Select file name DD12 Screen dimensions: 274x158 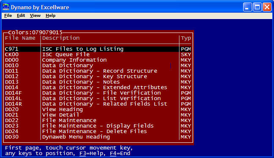click(12, 76)
